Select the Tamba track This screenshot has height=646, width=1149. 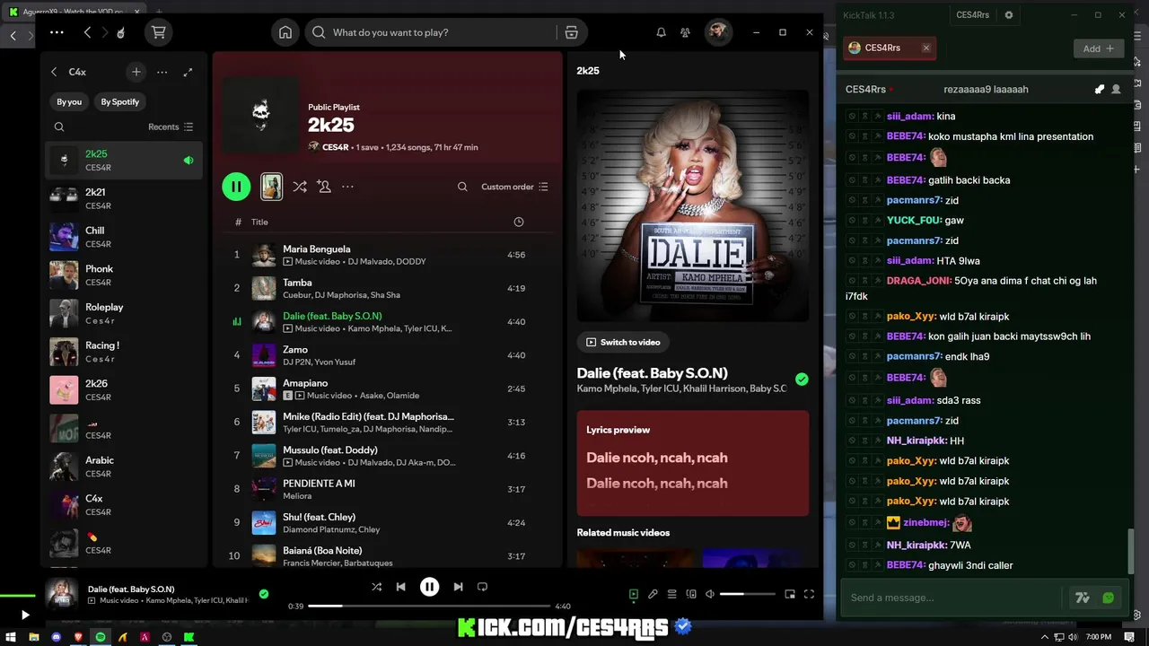pos(388,288)
